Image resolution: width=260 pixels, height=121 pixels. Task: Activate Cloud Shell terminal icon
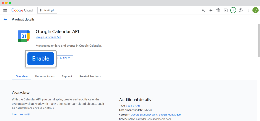pos(226,10)
